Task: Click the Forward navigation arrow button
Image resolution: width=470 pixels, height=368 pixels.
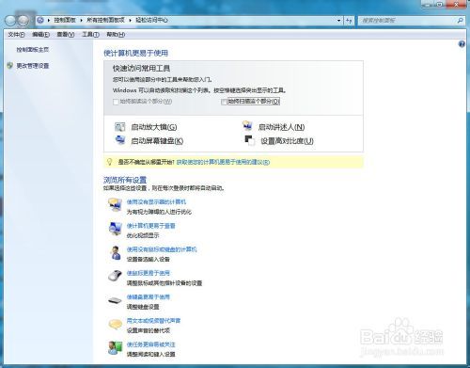Action: click(23, 21)
